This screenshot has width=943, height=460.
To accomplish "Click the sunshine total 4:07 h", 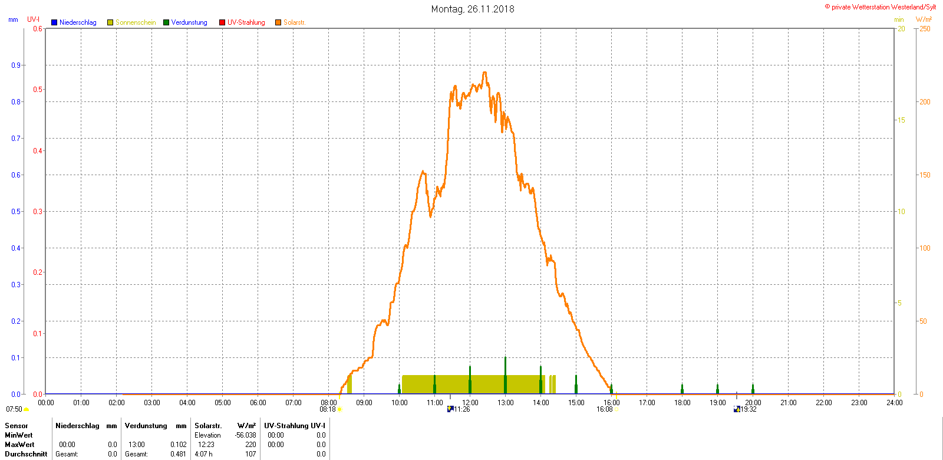I will [203, 454].
